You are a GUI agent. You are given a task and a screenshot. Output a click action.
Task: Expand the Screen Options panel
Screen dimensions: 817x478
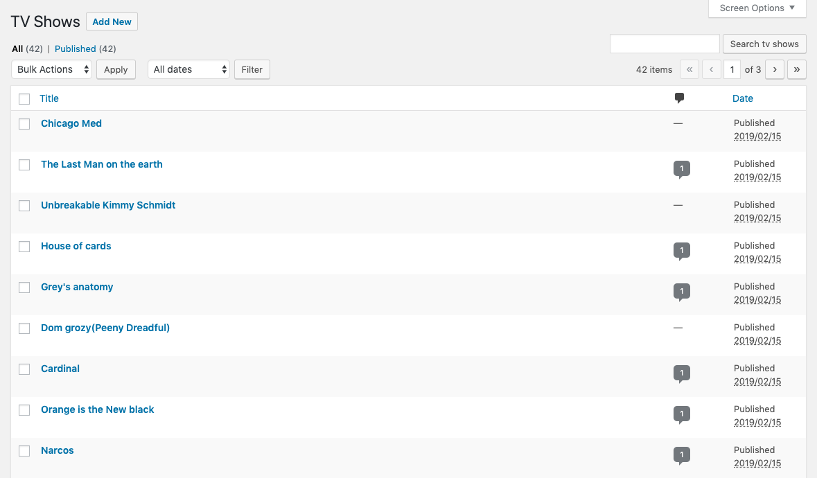(x=757, y=8)
